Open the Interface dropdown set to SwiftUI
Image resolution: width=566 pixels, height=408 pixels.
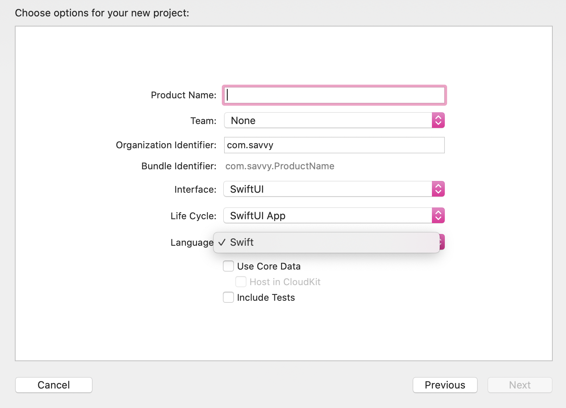pyautogui.click(x=334, y=189)
